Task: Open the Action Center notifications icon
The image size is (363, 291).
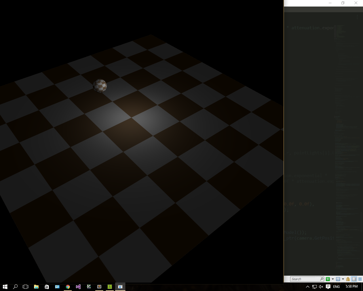Action: click(x=328, y=287)
